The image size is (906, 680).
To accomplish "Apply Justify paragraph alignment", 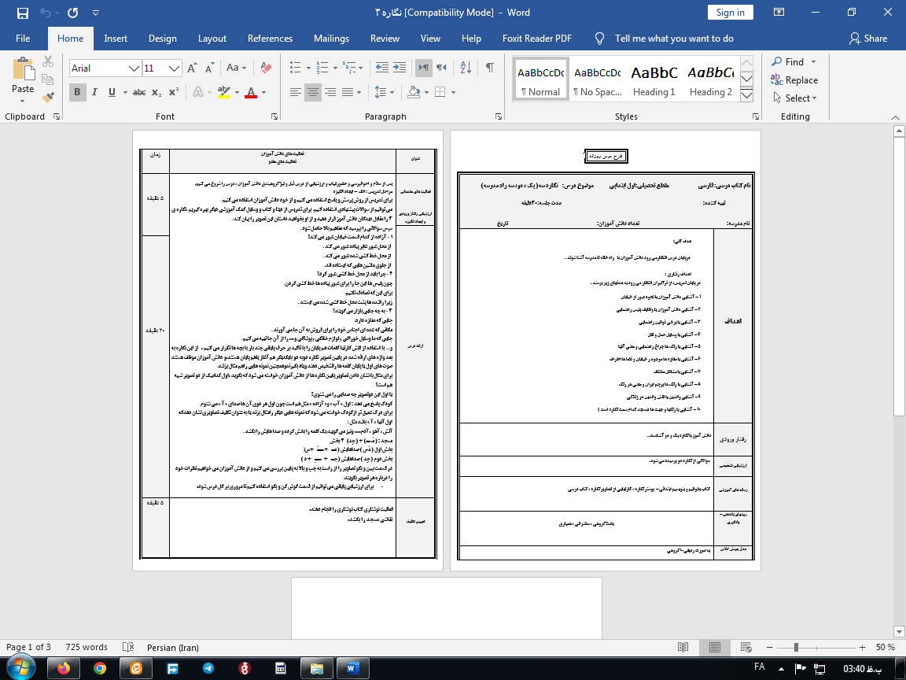I will click(349, 92).
